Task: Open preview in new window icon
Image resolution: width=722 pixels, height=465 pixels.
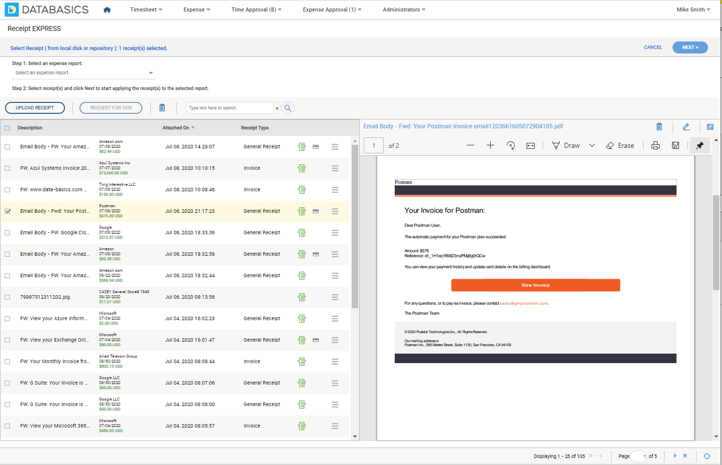Action: [710, 127]
